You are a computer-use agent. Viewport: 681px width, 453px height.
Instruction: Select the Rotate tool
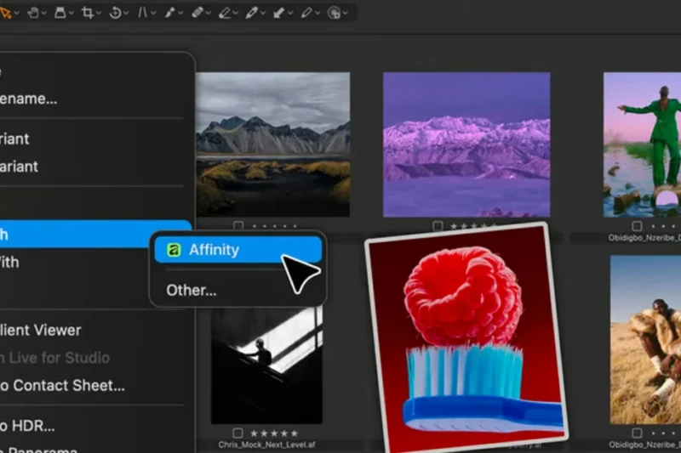[115, 13]
